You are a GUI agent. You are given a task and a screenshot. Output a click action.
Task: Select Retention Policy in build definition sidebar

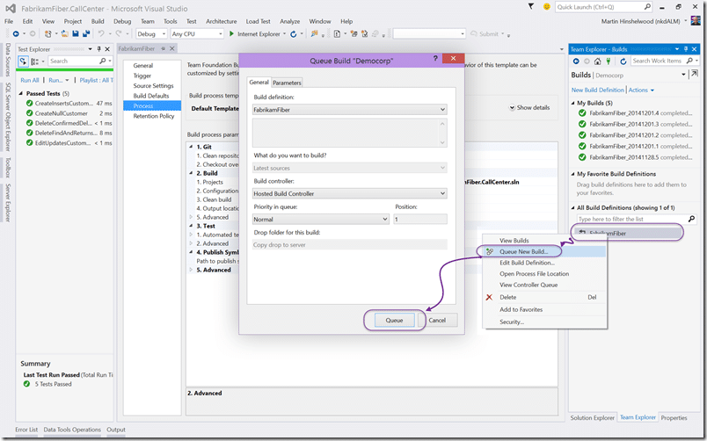[153, 116]
